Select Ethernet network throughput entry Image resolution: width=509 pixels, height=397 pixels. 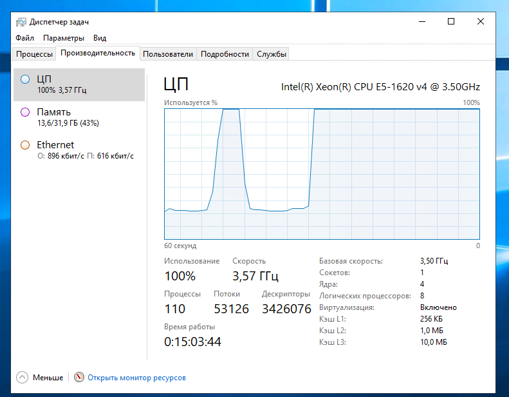(79, 150)
